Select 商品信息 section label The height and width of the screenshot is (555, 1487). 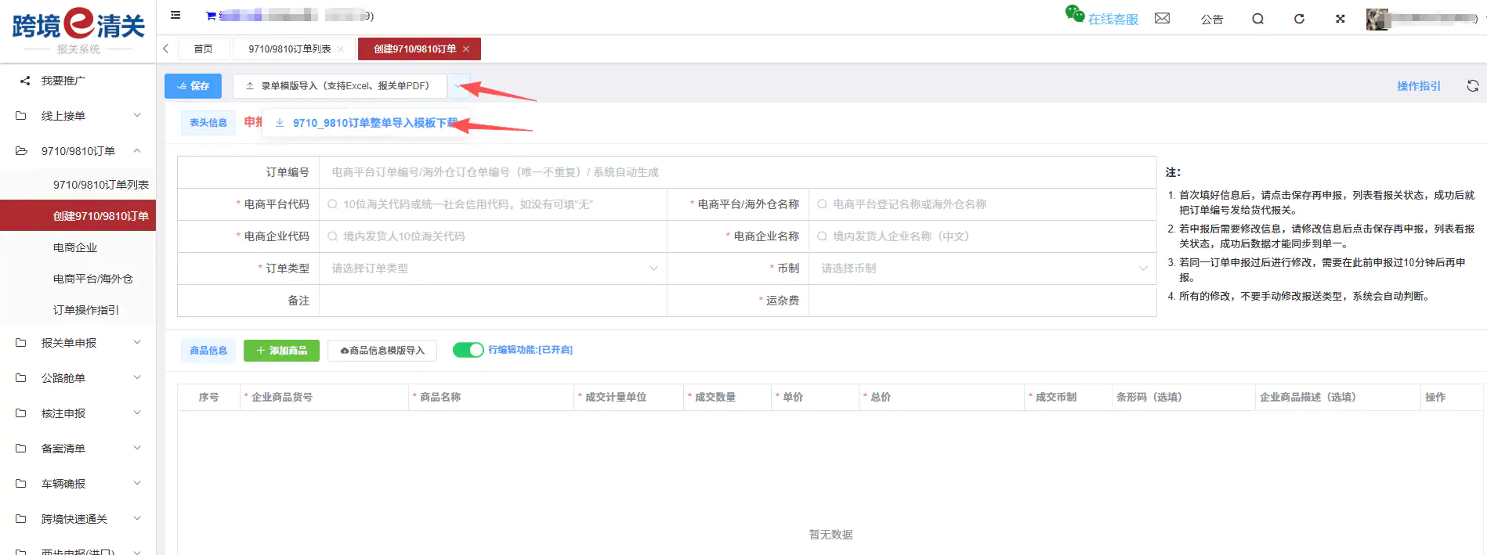(x=208, y=351)
